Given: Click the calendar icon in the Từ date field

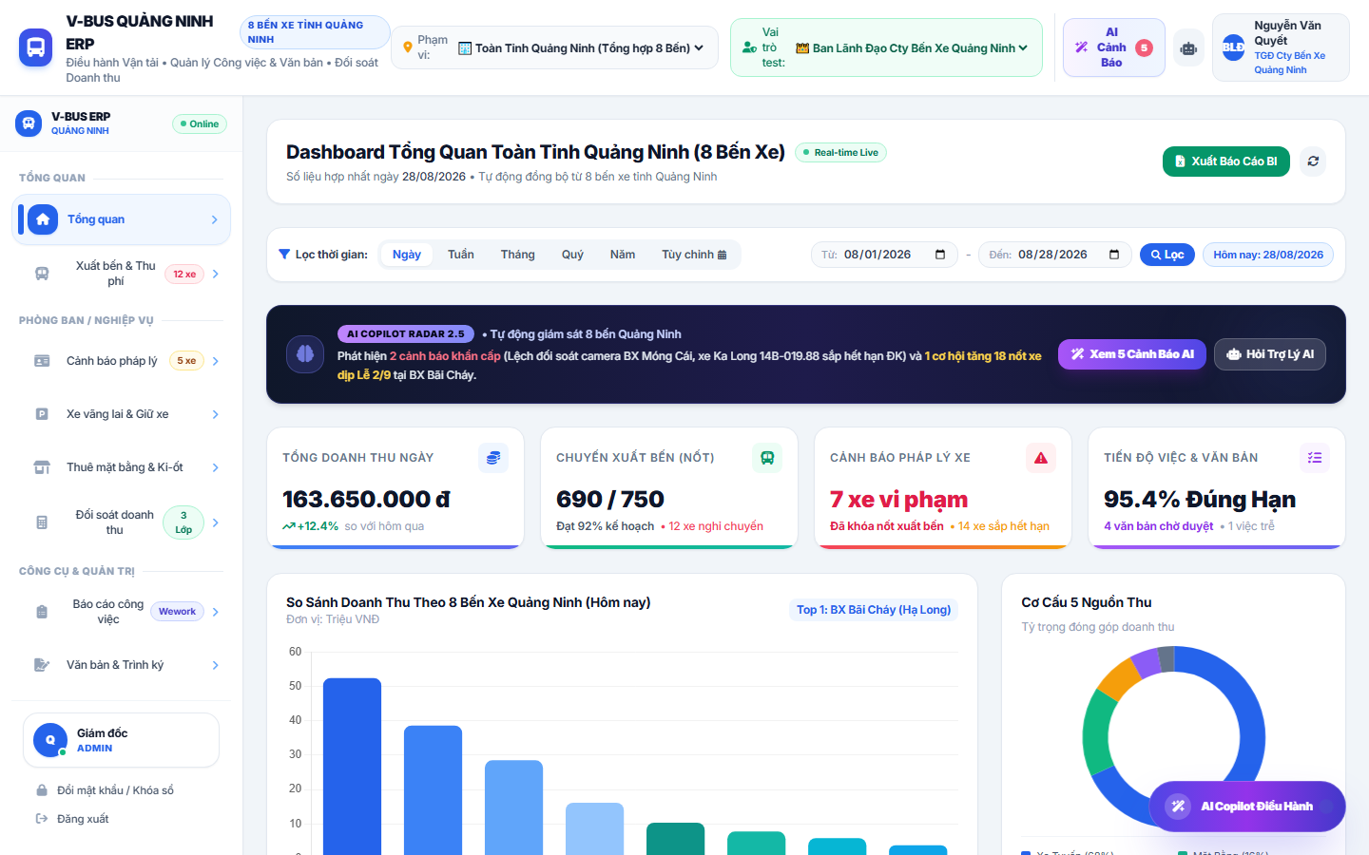Looking at the screenshot, I should tap(940, 255).
